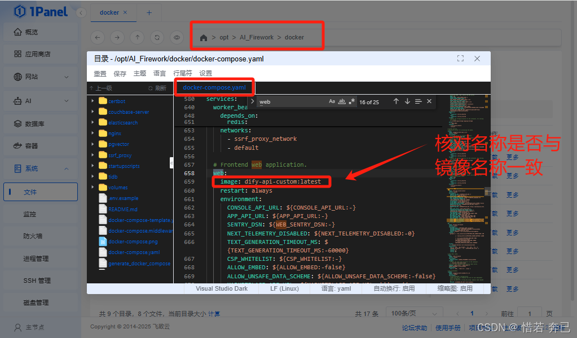
Task: Click the editor minimap
Action: [466, 188]
